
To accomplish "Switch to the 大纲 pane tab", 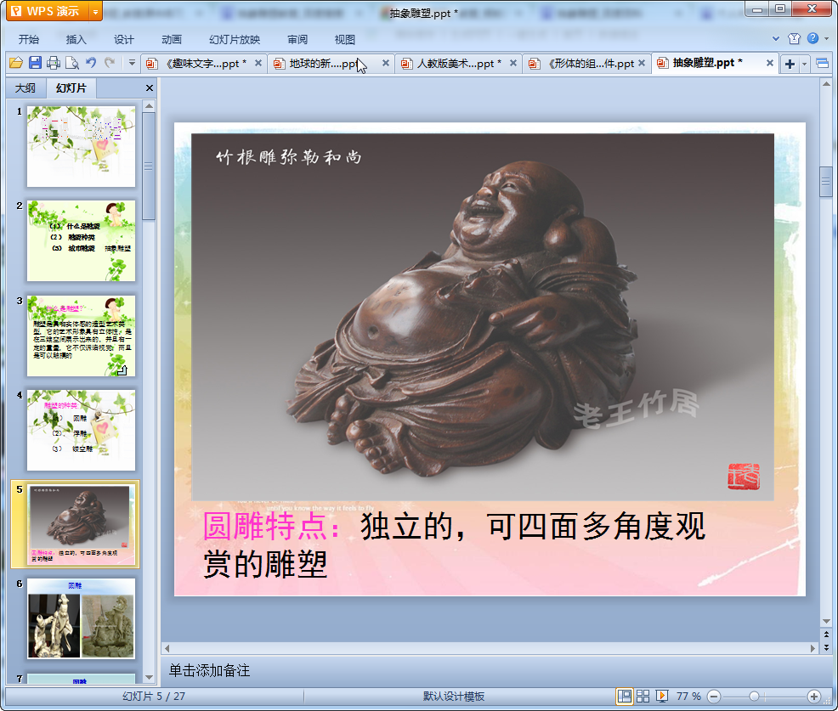I will (x=25, y=87).
